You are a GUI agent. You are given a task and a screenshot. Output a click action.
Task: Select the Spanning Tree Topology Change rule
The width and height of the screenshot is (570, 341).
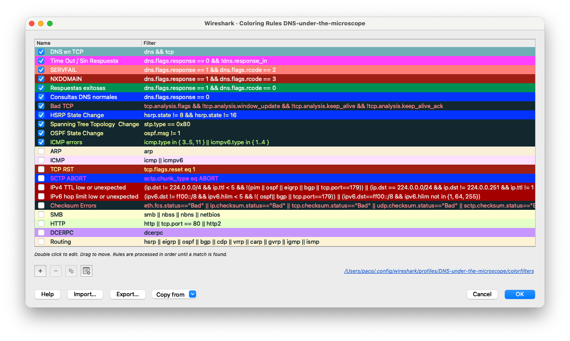coord(95,124)
